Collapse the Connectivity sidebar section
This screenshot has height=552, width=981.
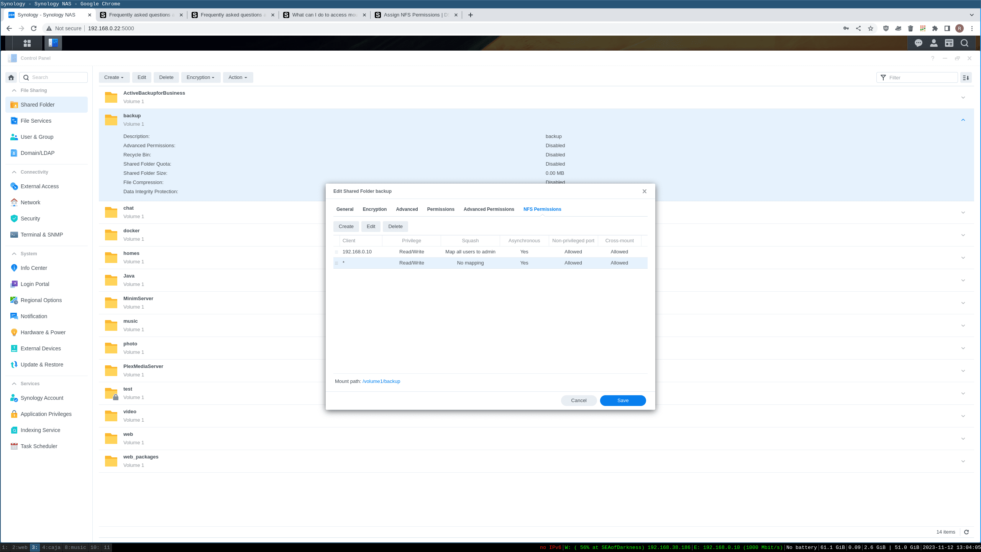tap(14, 172)
